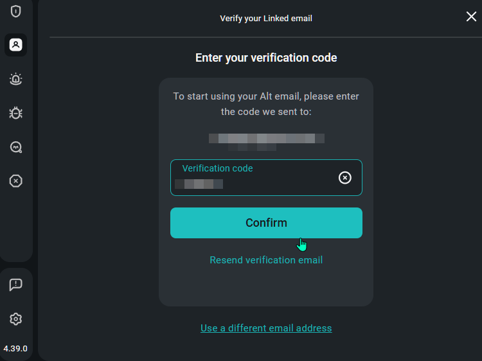
Task: Clear the verification code field with X icon
Action: pyautogui.click(x=345, y=177)
